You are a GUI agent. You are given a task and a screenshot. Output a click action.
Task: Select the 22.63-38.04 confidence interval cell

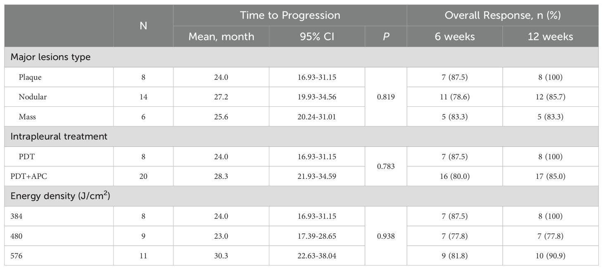317,256
